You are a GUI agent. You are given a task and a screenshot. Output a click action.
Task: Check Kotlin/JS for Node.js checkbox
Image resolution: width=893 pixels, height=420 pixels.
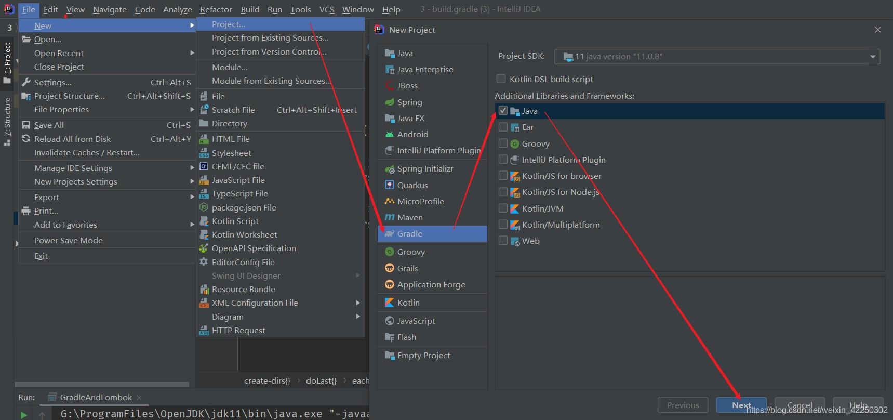(503, 192)
